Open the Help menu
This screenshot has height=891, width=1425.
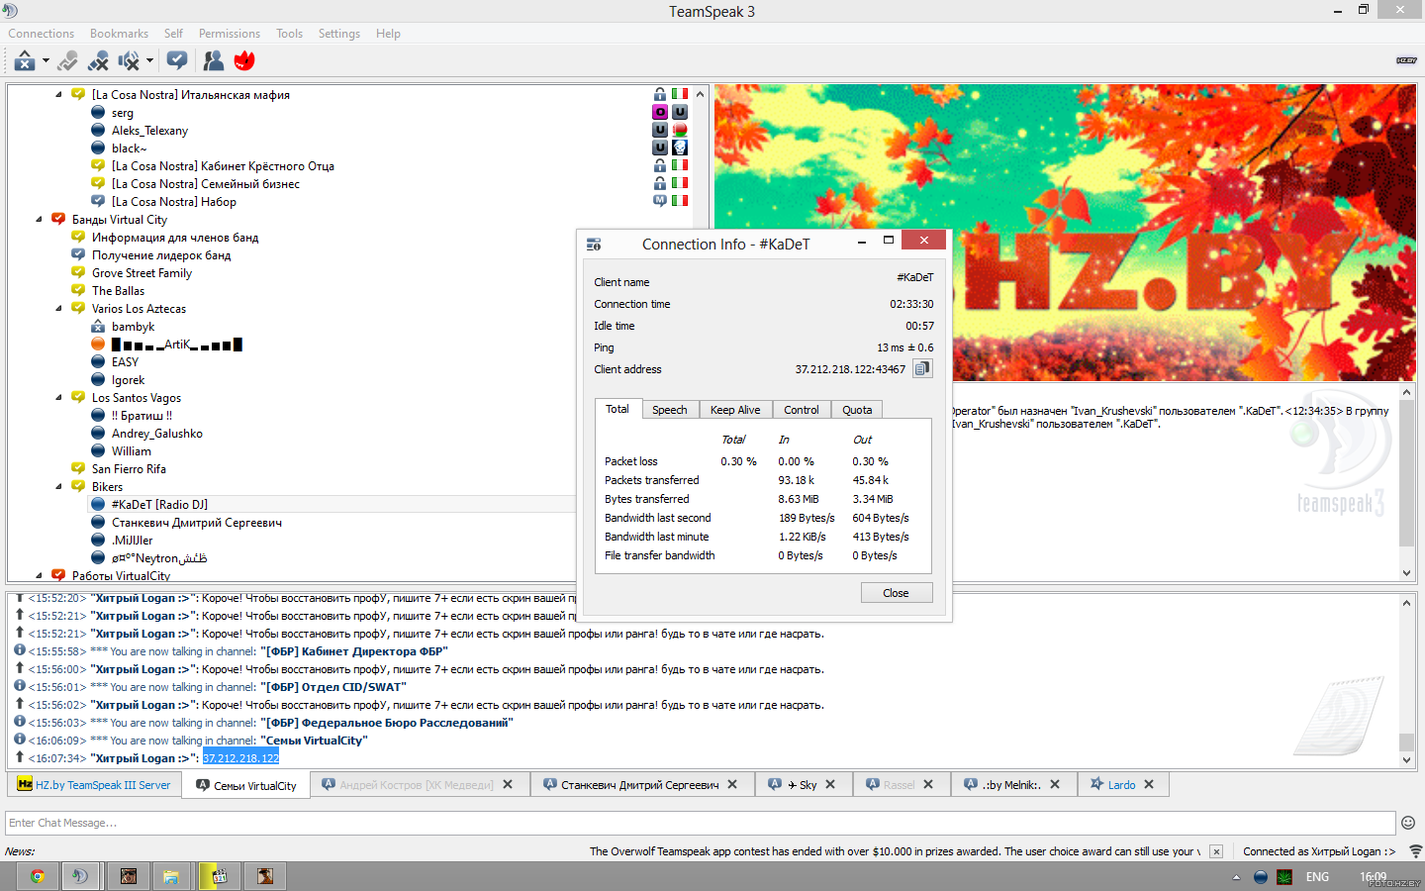[388, 34]
